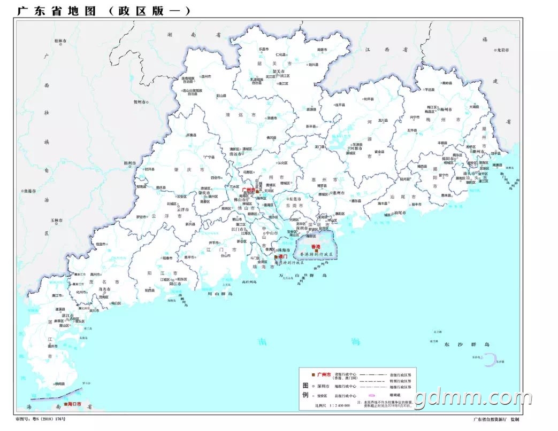Click the map title 广东省地图
Screen dimensions: 558x431
coord(57,11)
